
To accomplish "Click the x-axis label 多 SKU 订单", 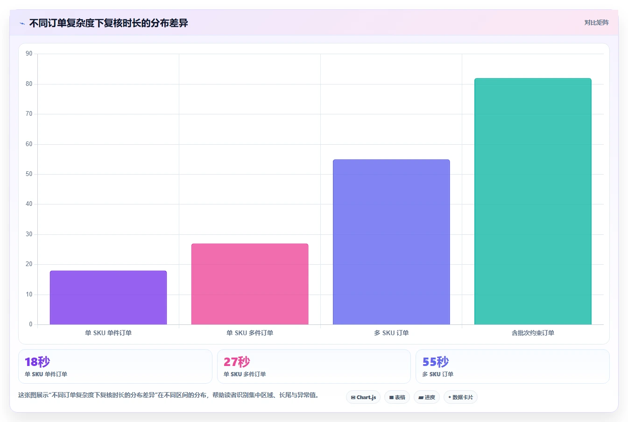I will click(x=391, y=333).
